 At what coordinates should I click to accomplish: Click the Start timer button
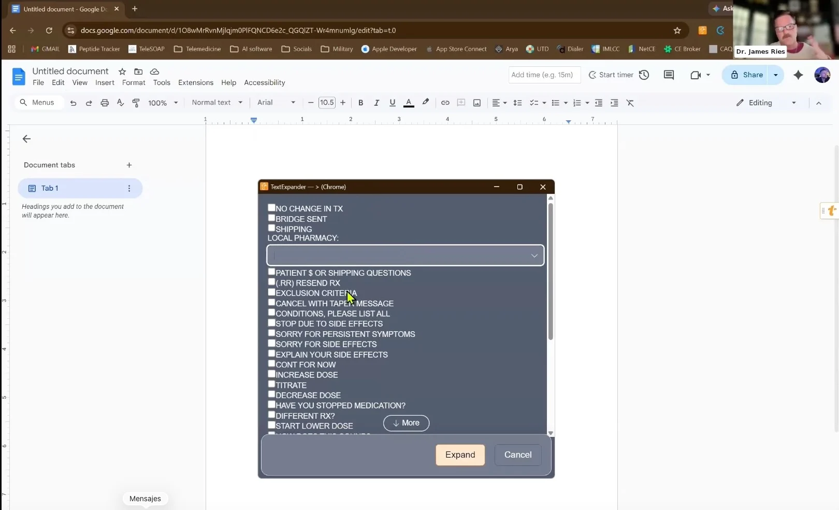tap(611, 75)
